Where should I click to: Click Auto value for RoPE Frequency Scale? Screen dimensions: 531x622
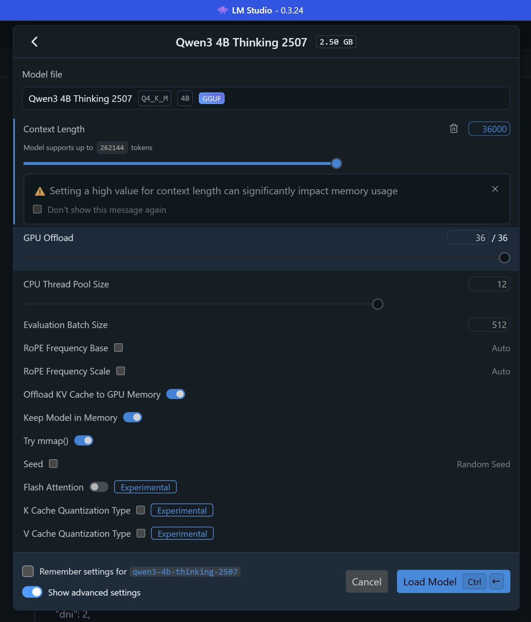click(x=501, y=371)
